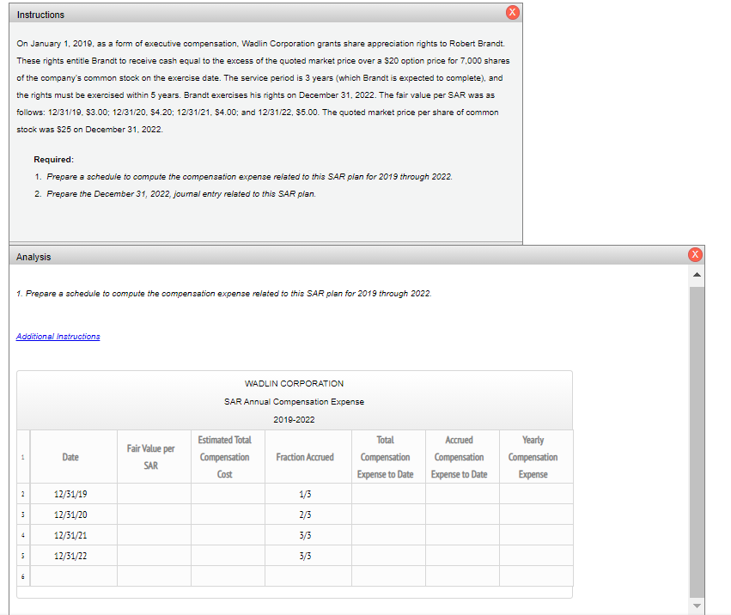Click the 12/31/22 date cell
Viewport: 731px width, 615px height.
tap(74, 556)
